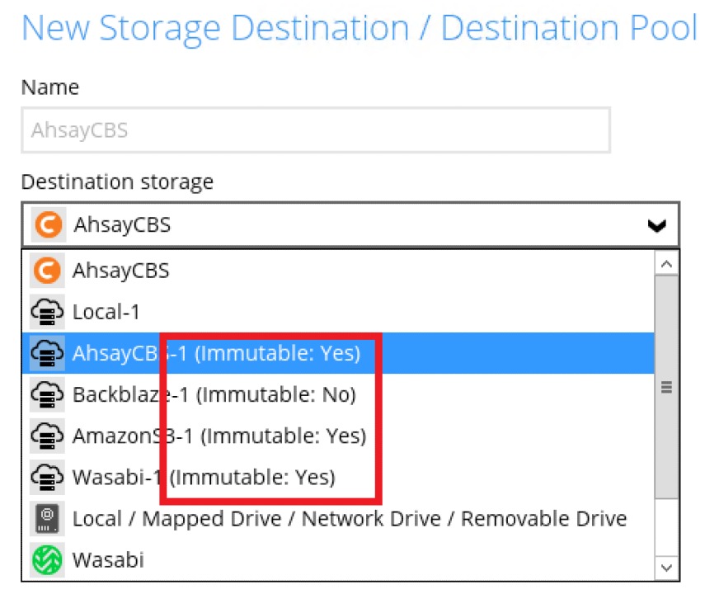Click the green Wasabi logo icon
Screen dimensions: 719x594
(48, 560)
